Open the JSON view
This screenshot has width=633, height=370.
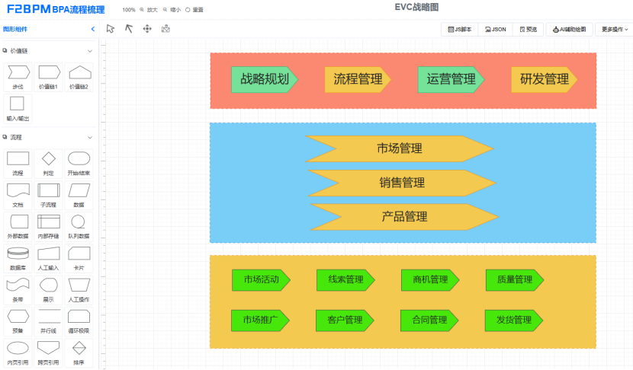coord(496,30)
